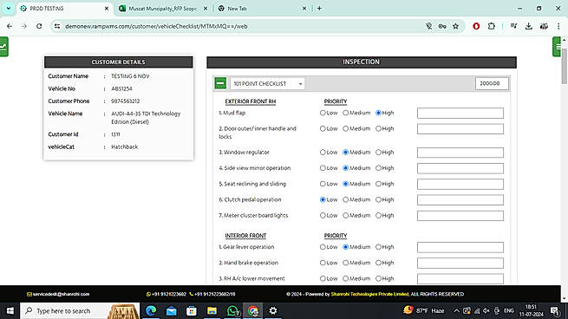This screenshot has height=319, width=568.
Task: Select Low for Gear lever operation
Action: [323, 247]
